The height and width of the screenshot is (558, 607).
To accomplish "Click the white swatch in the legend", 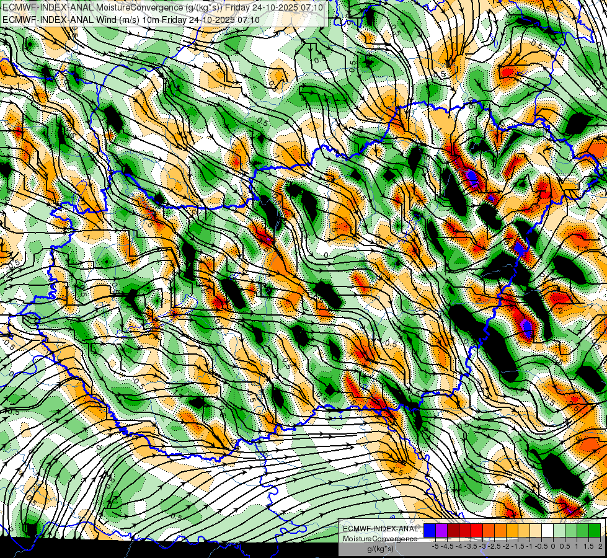I will pos(547,530).
